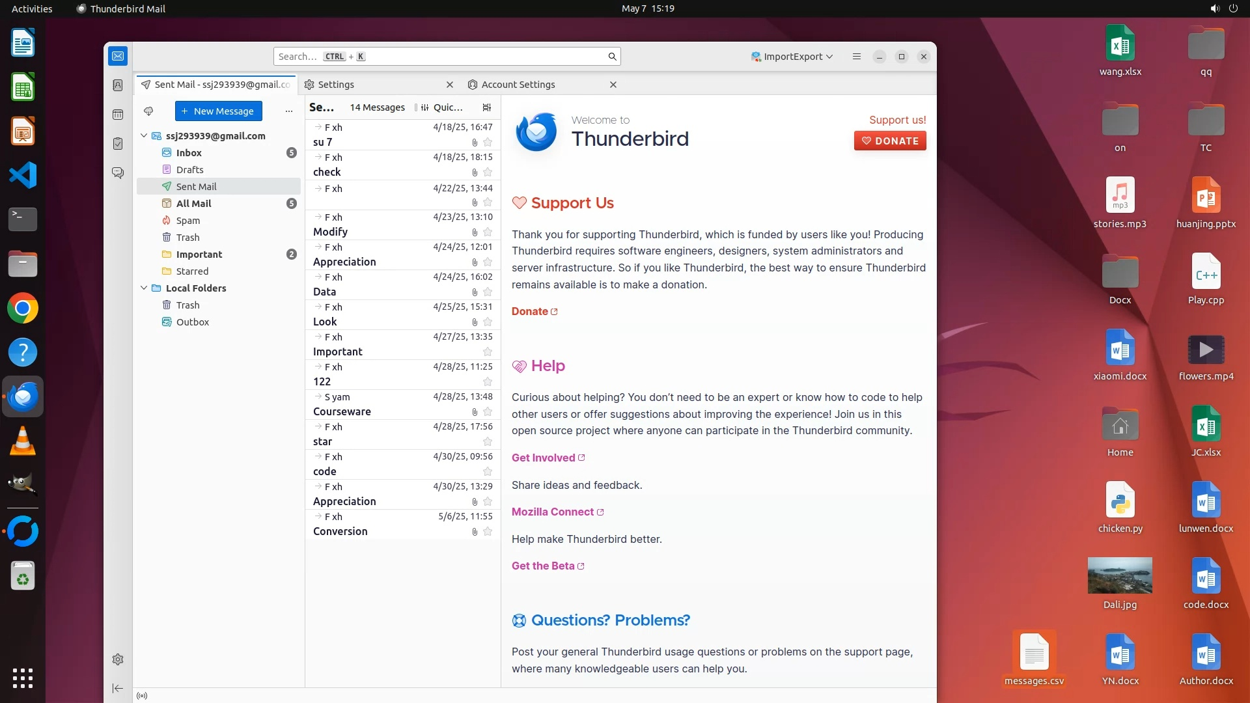The width and height of the screenshot is (1250, 703).
Task: Collapse the spaces toolbar at bottom left
Action: pos(118,688)
